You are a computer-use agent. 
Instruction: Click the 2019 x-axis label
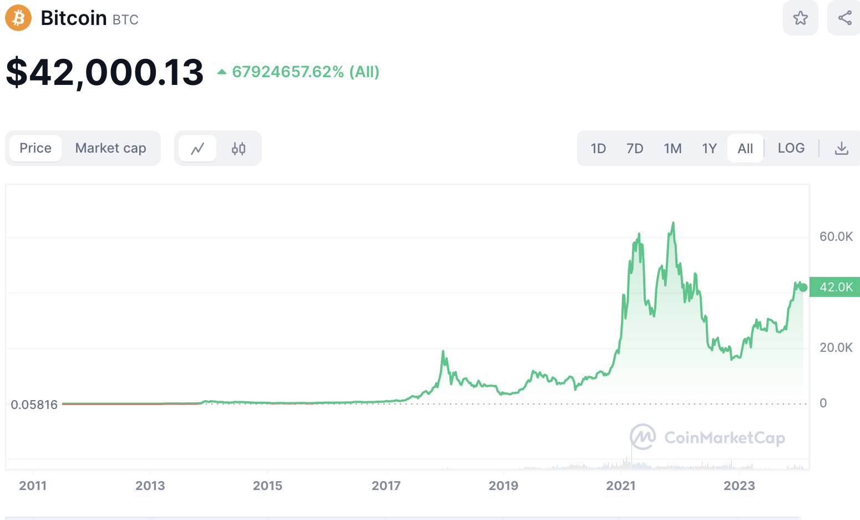(x=503, y=486)
